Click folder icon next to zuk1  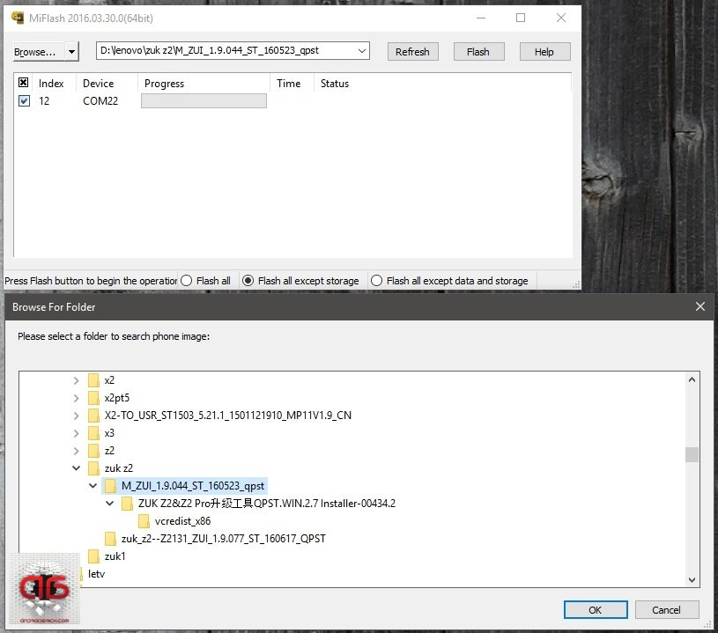click(x=94, y=556)
